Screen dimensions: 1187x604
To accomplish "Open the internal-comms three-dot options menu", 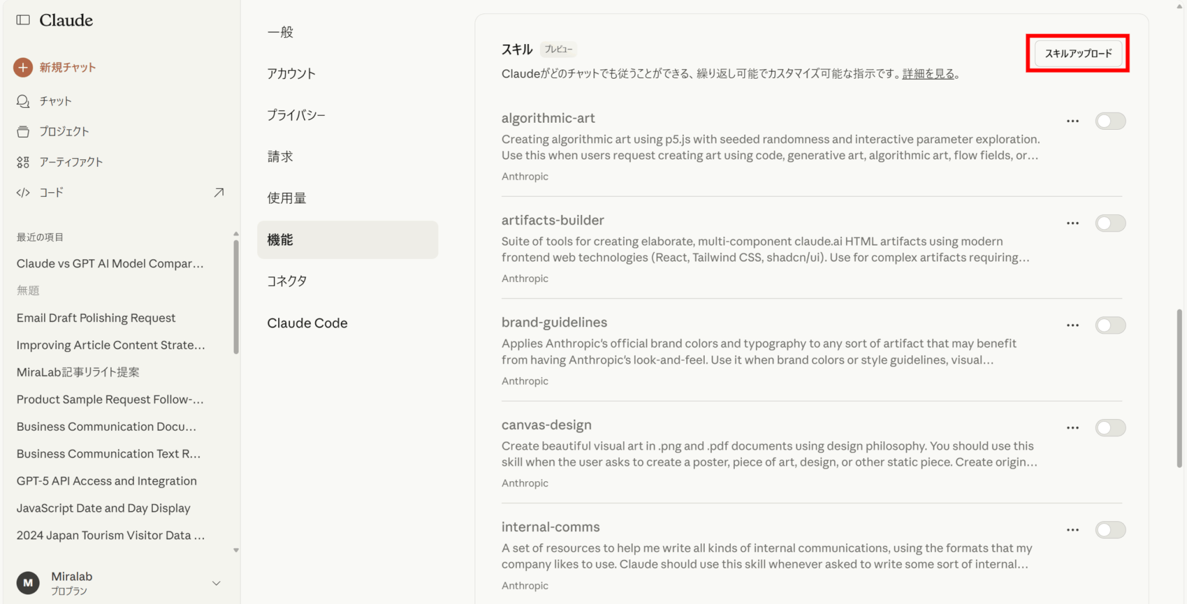I will (1072, 530).
